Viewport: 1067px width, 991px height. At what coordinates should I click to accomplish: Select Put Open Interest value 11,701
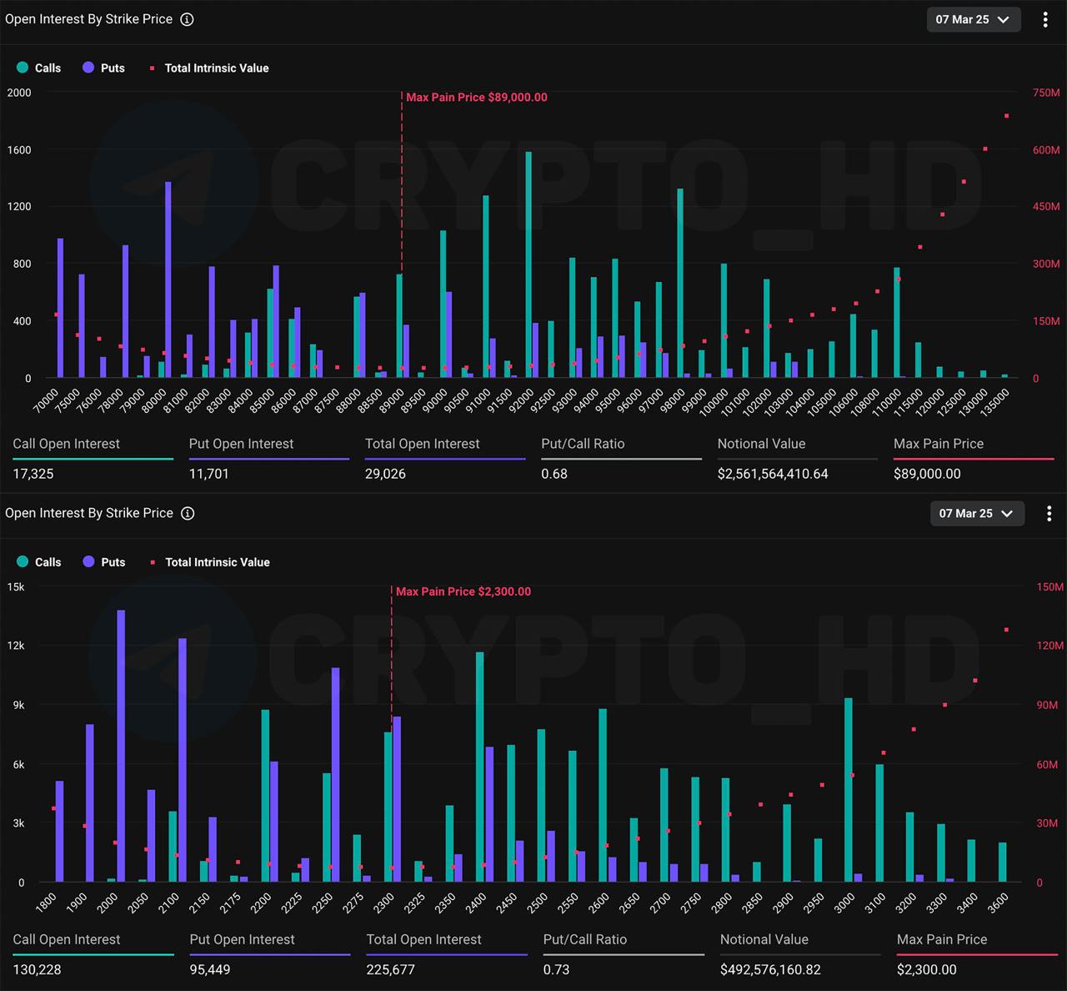pyautogui.click(x=209, y=473)
